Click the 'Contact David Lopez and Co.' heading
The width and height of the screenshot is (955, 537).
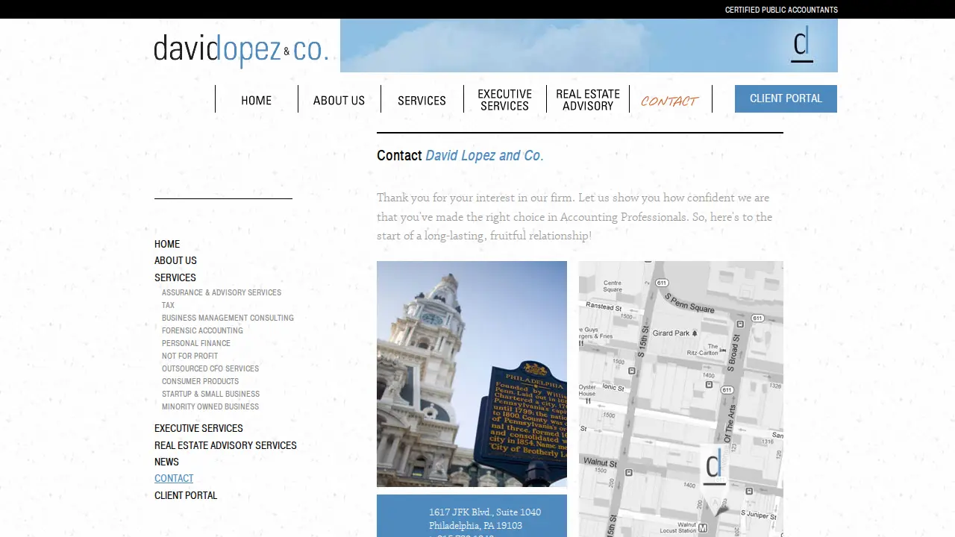click(x=460, y=155)
